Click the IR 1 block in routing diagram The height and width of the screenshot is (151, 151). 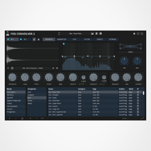tap(130, 46)
